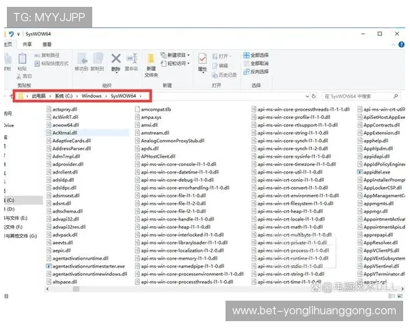Open Easy access (轻松访问) dropdown
The width and height of the screenshot is (410, 328).
(175, 64)
